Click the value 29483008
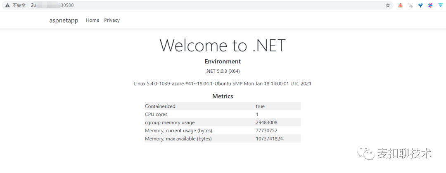This screenshot has width=446, height=173. click(x=266, y=122)
